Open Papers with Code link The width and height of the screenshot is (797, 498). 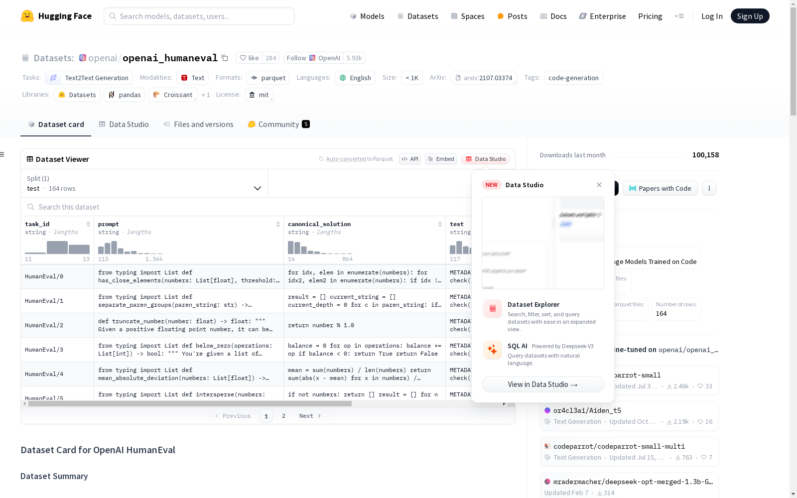point(660,188)
